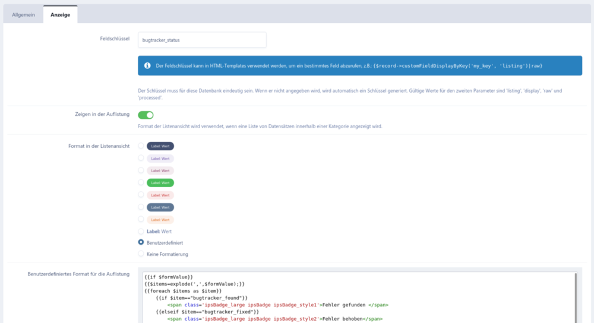Image resolution: width=594 pixels, height=323 pixels.
Task: Click the Feldschlüssel input with bugtracker_status
Action: pyautogui.click(x=202, y=40)
